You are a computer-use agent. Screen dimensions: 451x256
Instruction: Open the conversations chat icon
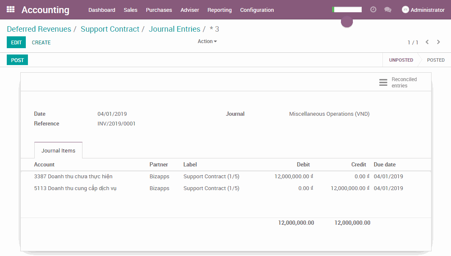388,10
